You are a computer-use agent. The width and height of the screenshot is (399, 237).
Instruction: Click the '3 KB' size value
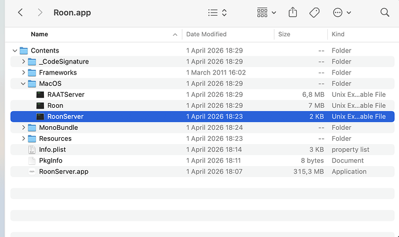(316, 149)
